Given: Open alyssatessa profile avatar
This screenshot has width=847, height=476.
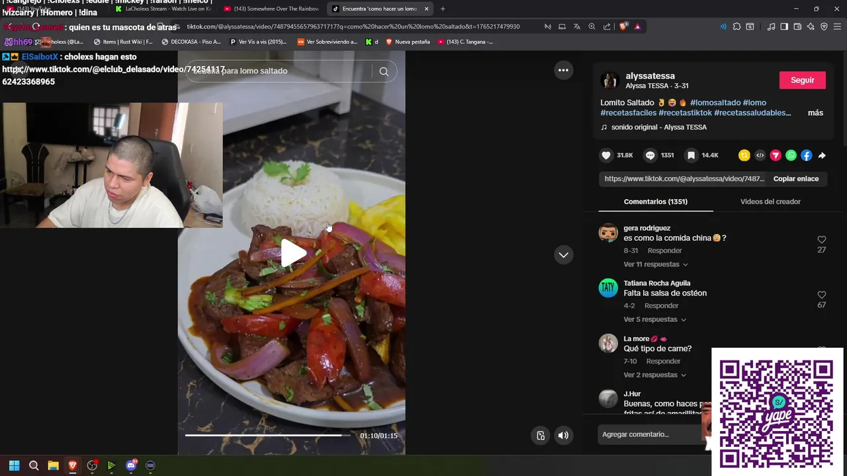Looking at the screenshot, I should click(x=609, y=81).
